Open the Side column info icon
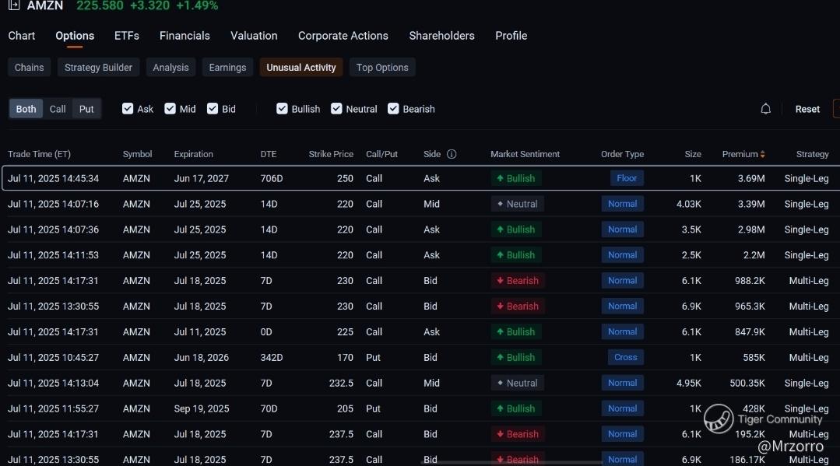Screen dimensions: 840x466 pos(452,154)
